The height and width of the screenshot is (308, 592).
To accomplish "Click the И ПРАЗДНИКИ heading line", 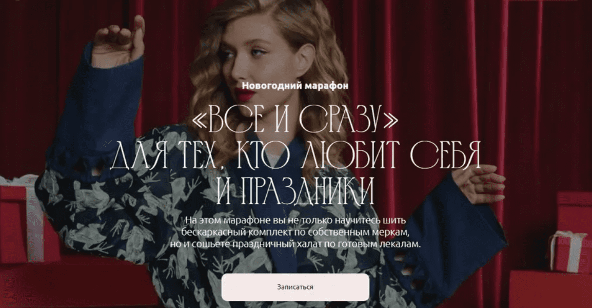I will point(295,190).
